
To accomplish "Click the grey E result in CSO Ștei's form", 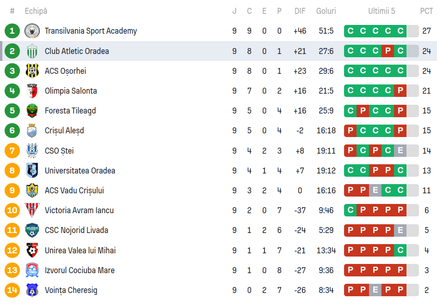I will tap(400, 151).
